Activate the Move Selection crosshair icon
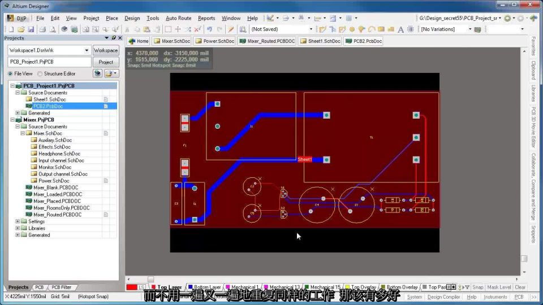 178,29
